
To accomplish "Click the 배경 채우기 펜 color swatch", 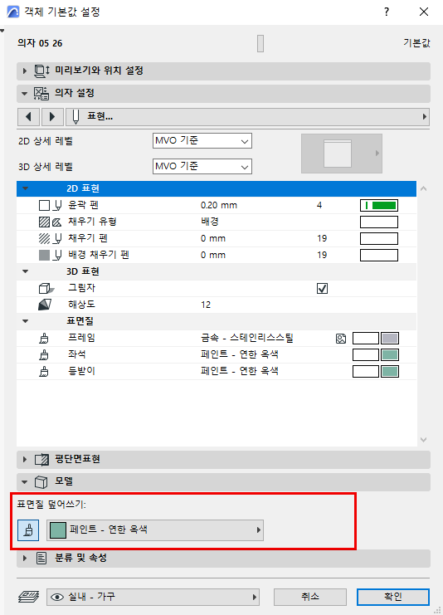I will click(x=378, y=255).
